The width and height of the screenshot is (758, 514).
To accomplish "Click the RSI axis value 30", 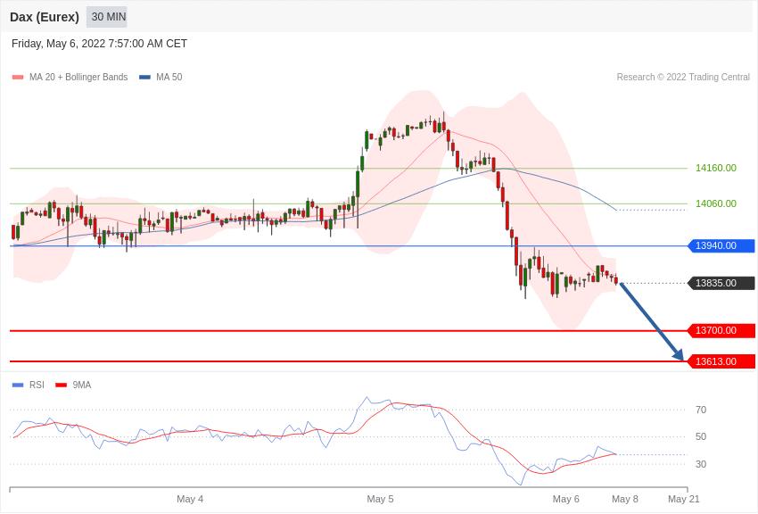I will [701, 464].
